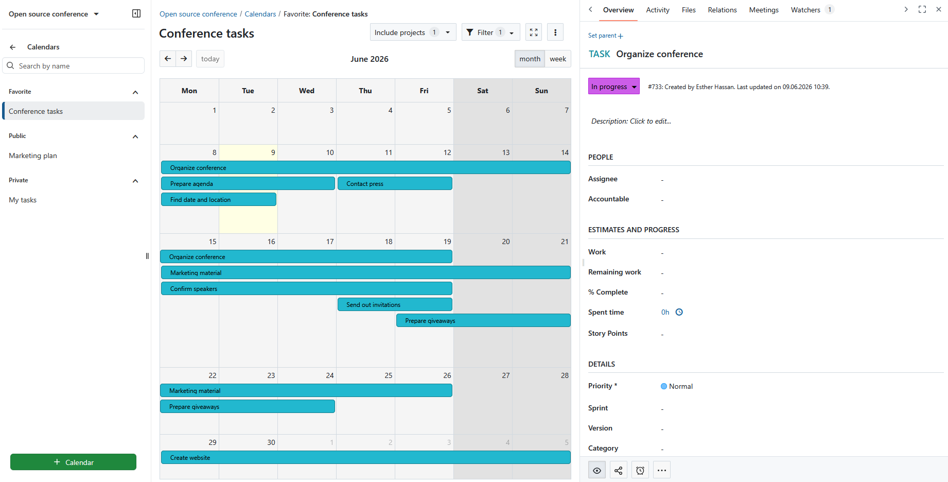This screenshot has width=948, height=482.
Task: Click the Create website event bar
Action: [x=365, y=457]
